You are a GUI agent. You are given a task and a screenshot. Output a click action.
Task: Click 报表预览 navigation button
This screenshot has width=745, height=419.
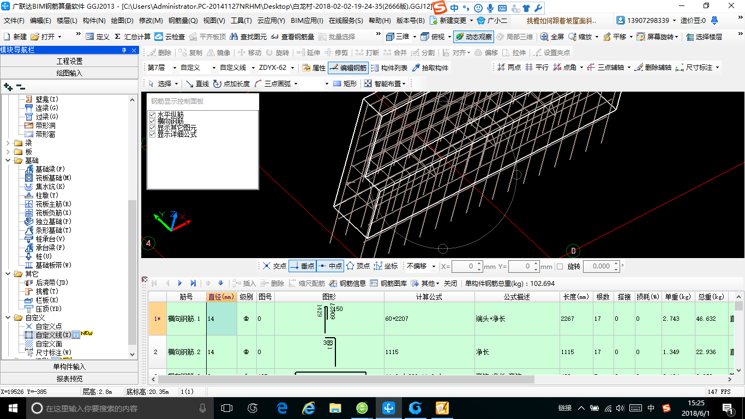(69, 379)
